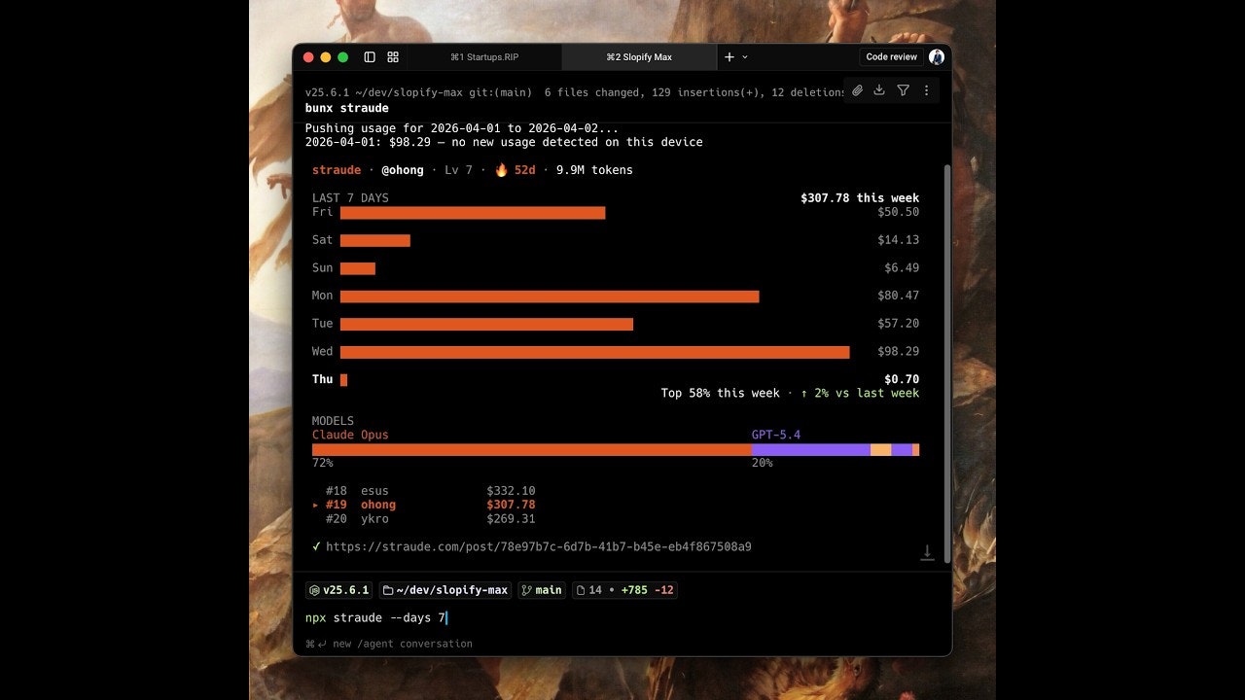Open the block's three-dot more menu
The image size is (1245, 700).
pyautogui.click(x=926, y=90)
